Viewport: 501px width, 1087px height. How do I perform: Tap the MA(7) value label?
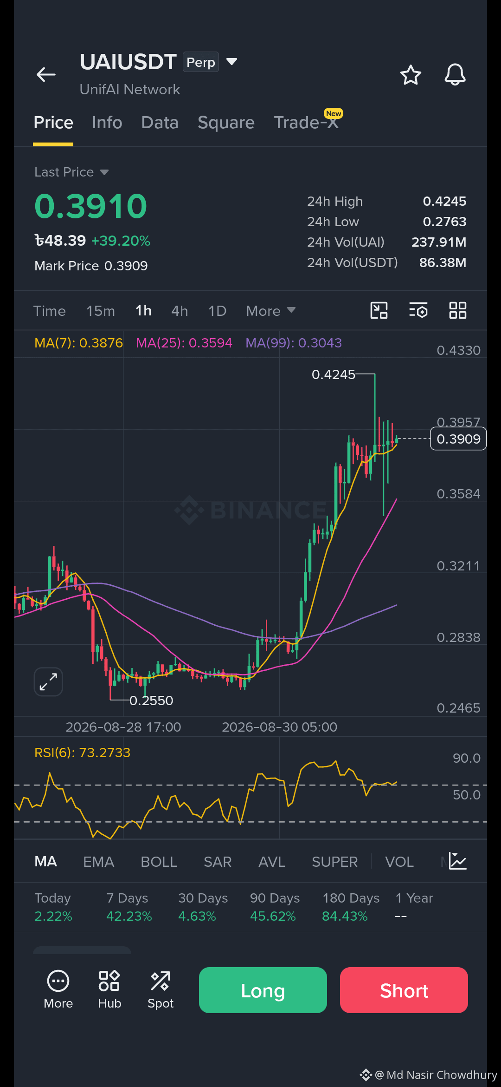click(x=79, y=343)
